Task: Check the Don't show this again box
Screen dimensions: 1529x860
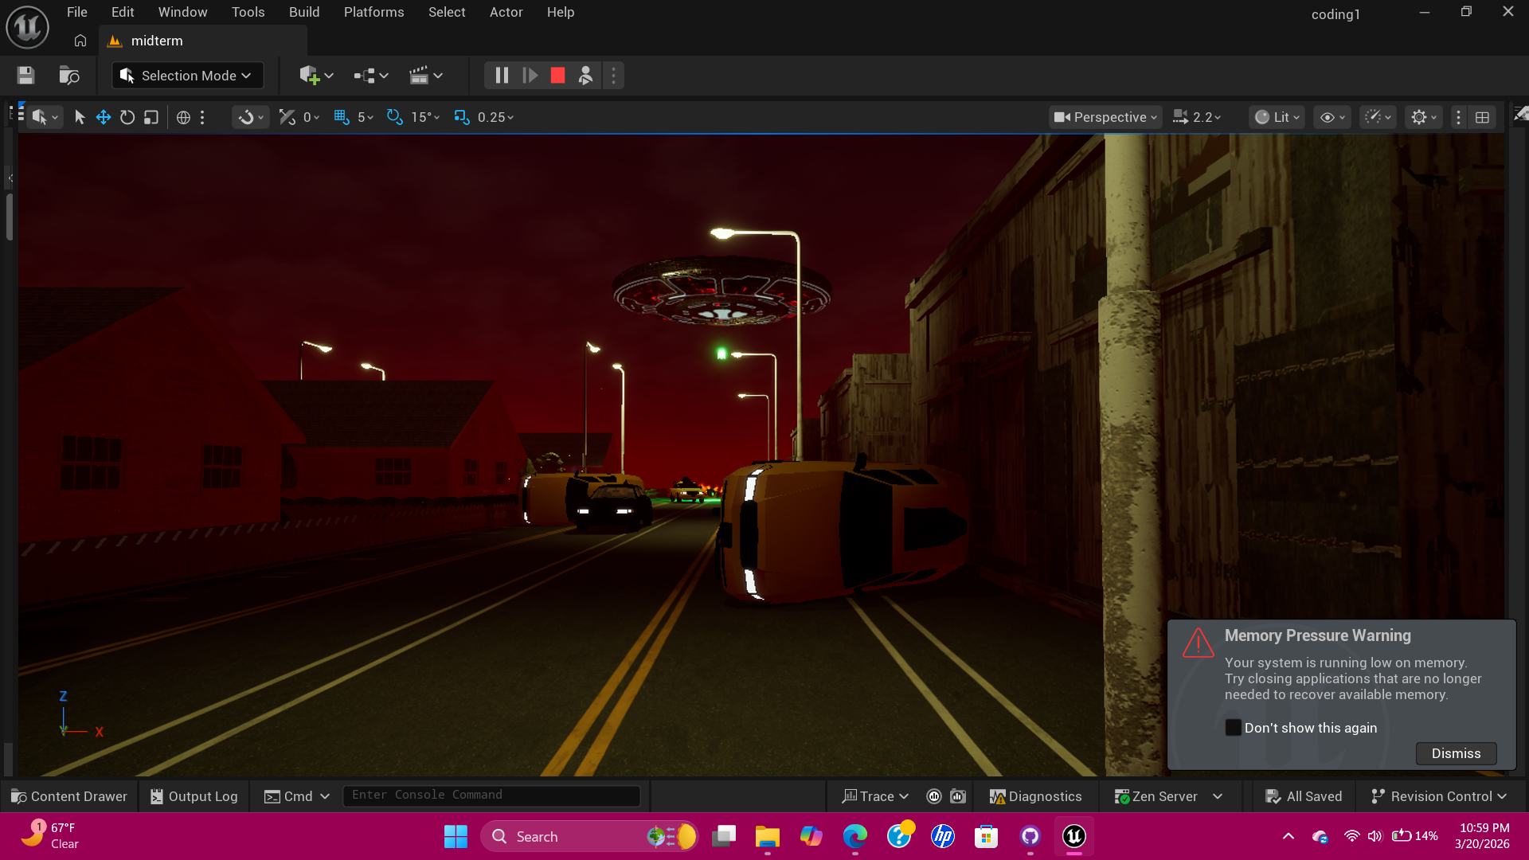Action: (1233, 727)
